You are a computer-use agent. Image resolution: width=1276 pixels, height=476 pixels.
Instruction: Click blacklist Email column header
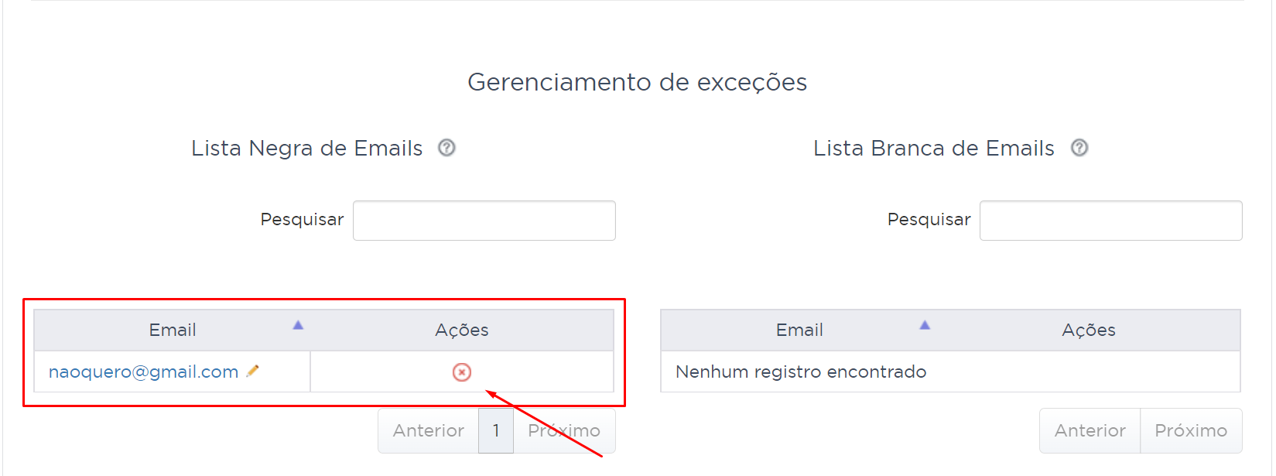pos(173,330)
